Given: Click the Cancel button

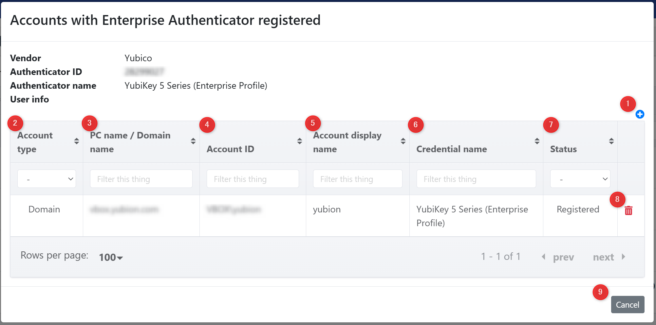Looking at the screenshot, I should [628, 305].
